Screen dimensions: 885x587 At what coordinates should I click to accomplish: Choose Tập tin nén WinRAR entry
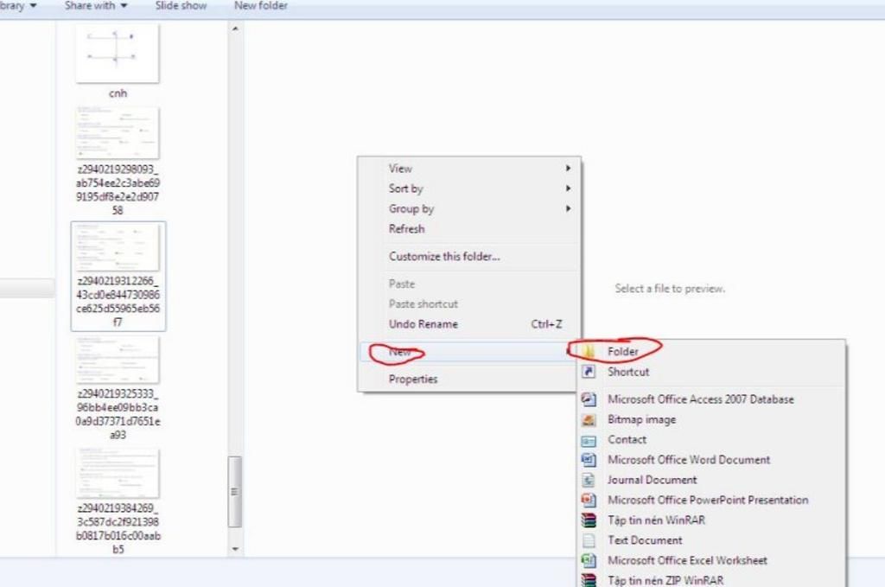[711, 520]
